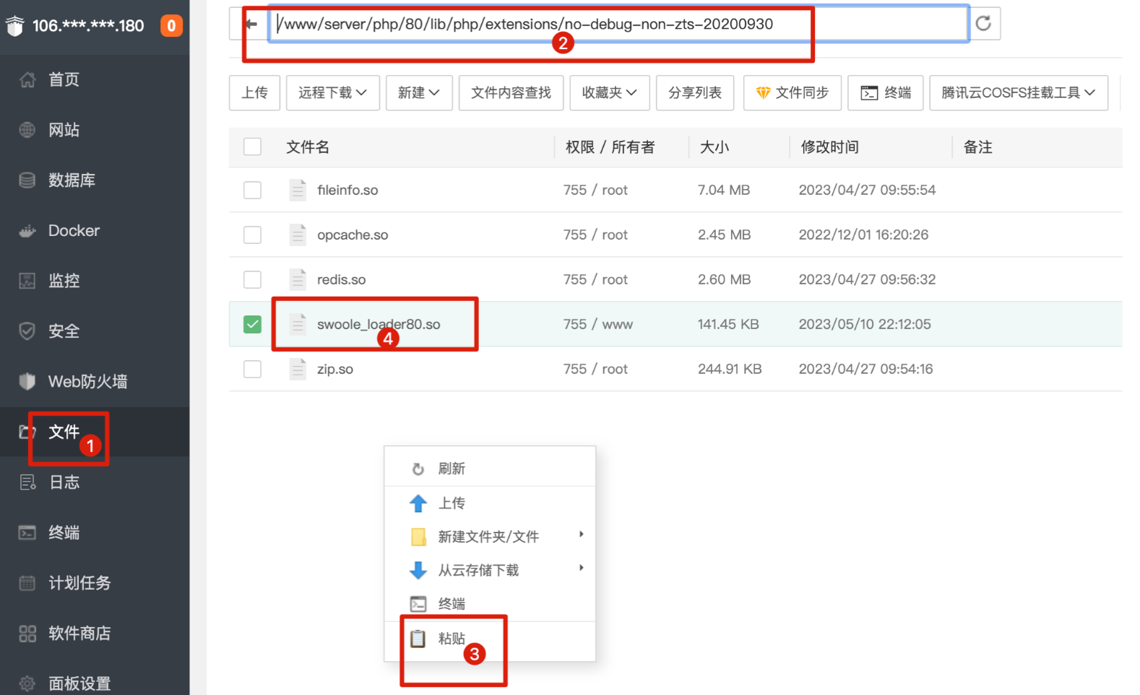Select 刷新 in the context menu
Screen dimensions: 1140x695
pos(452,469)
